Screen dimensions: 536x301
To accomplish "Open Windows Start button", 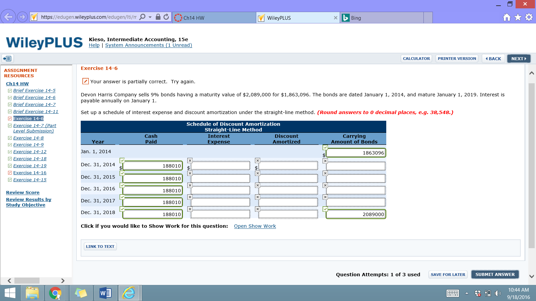I will coord(10,293).
